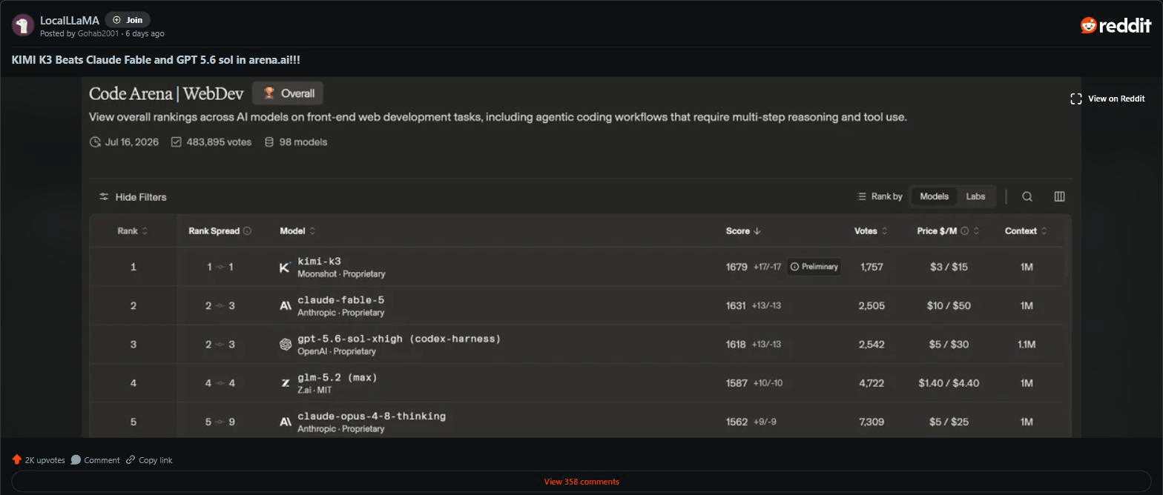This screenshot has height=495, width=1163.
Task: Click the column layout icon in leaderboard
Action: (x=1059, y=196)
